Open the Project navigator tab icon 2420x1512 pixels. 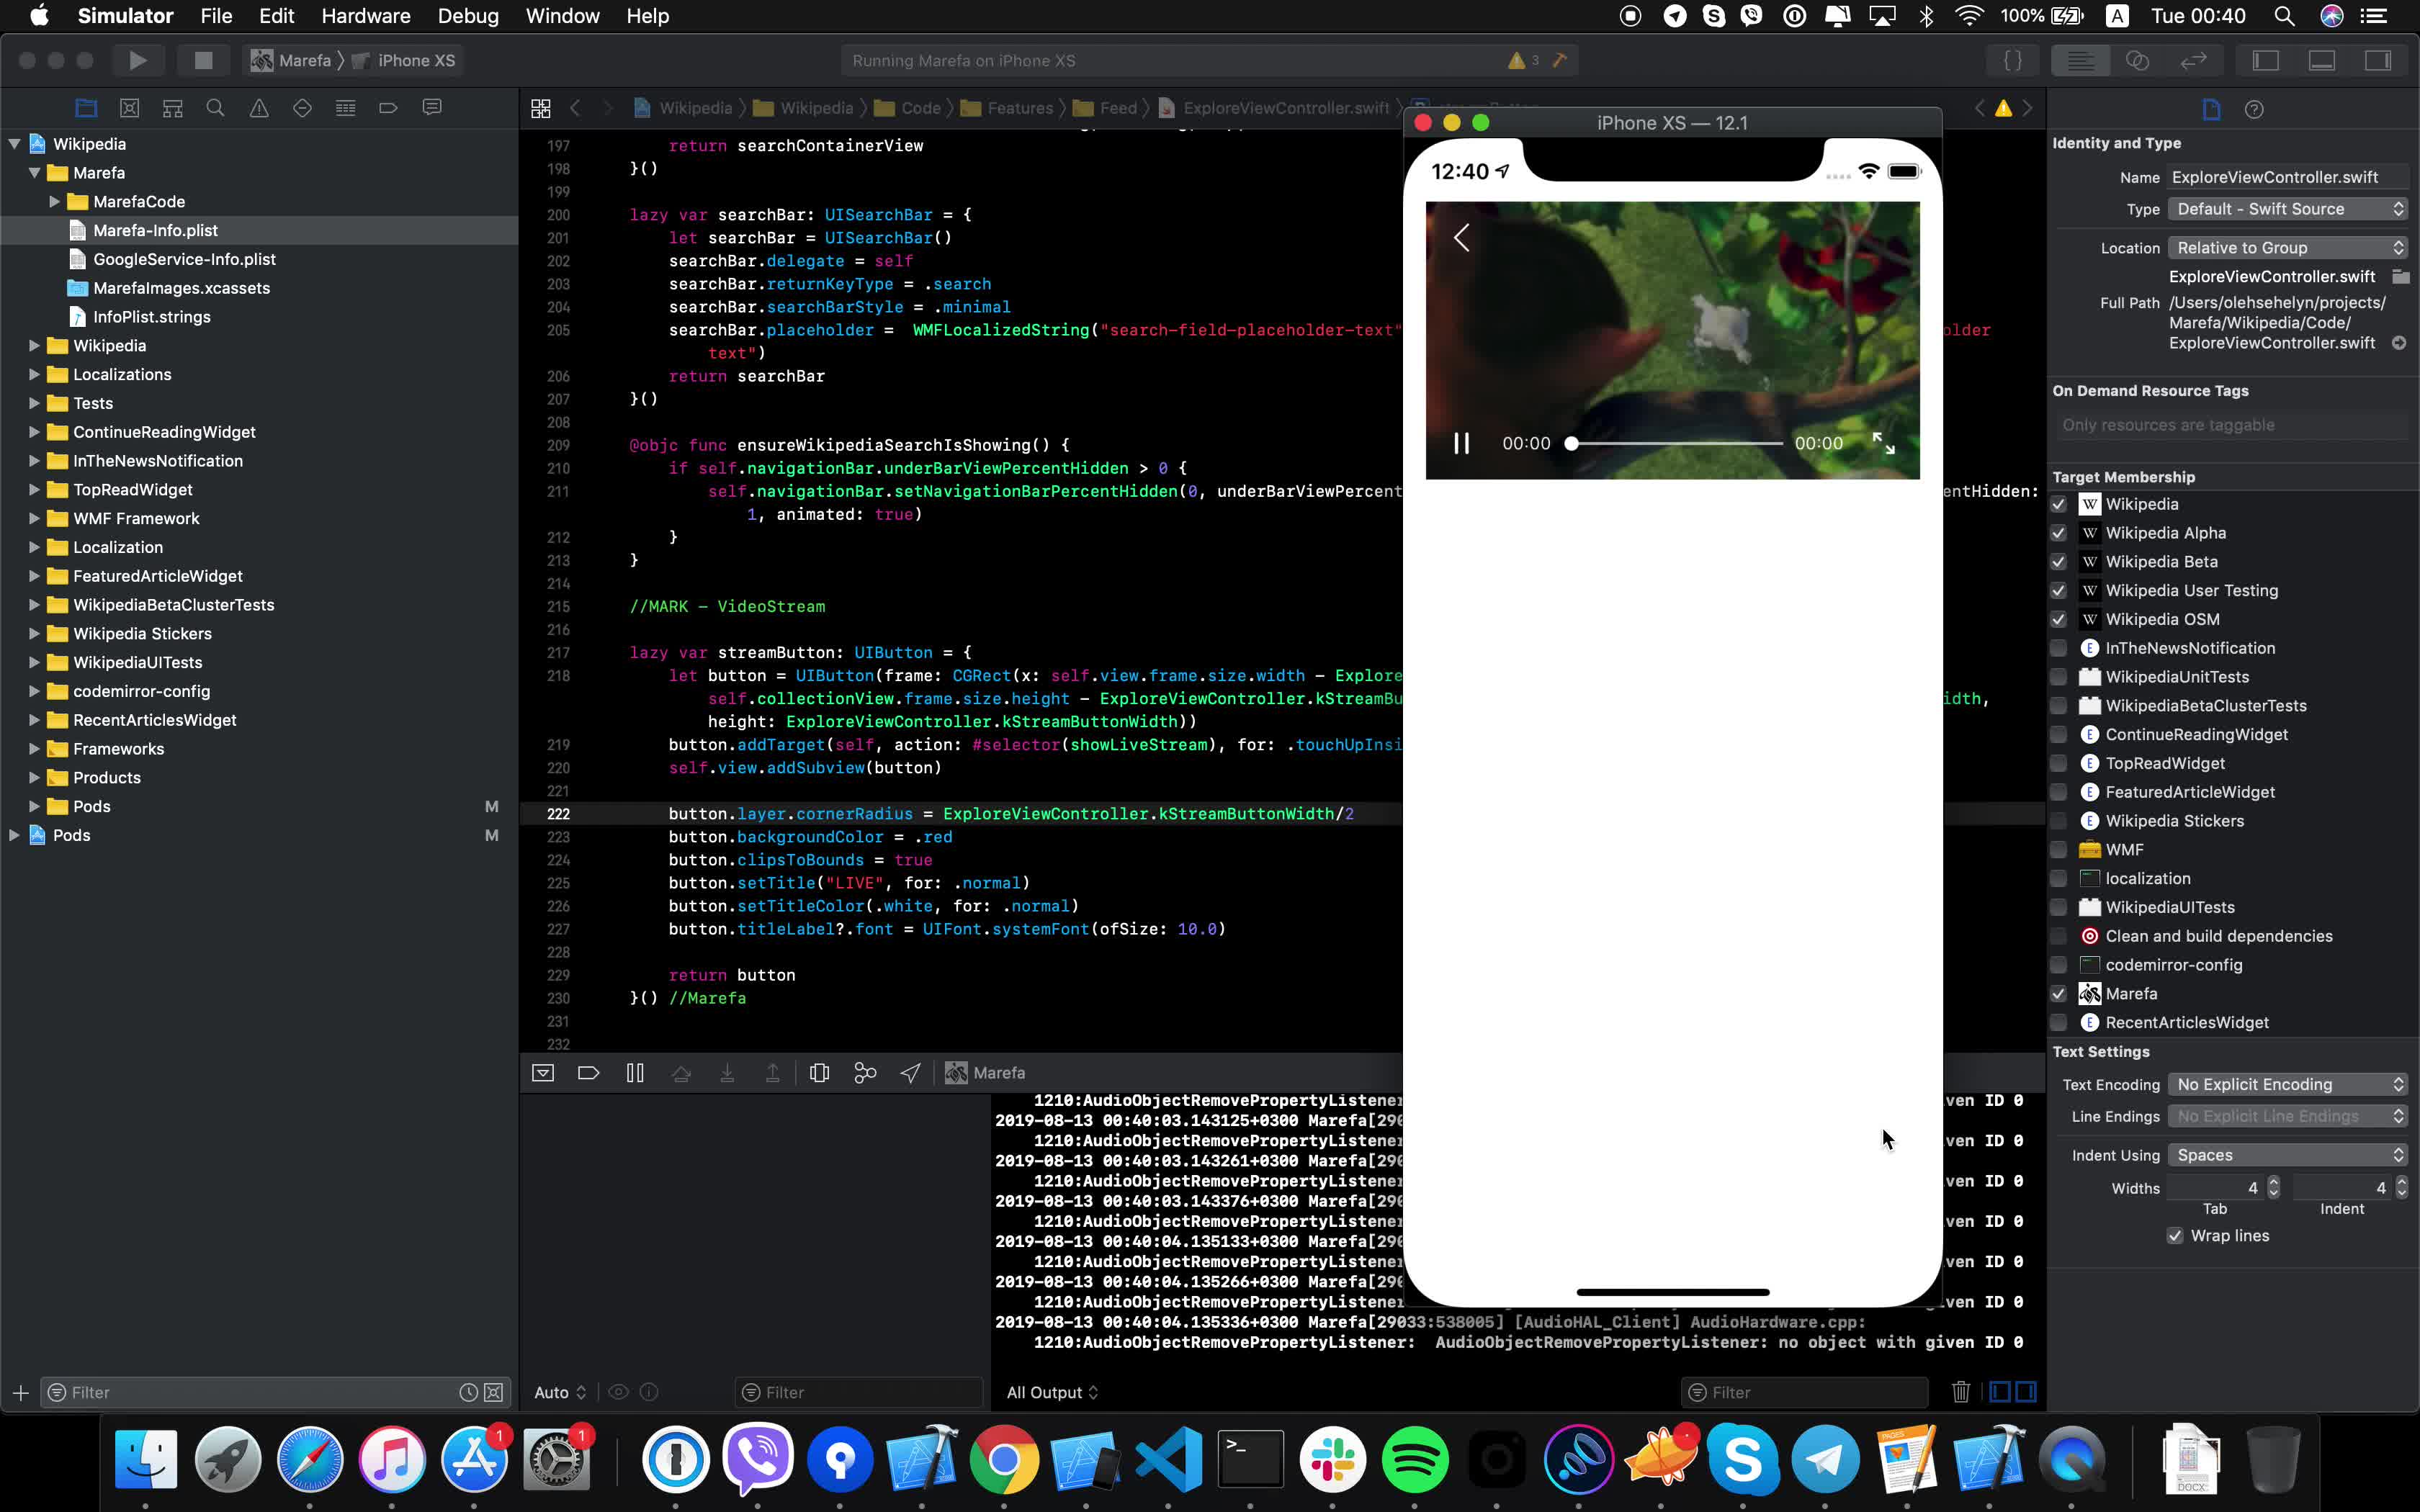pyautogui.click(x=86, y=108)
